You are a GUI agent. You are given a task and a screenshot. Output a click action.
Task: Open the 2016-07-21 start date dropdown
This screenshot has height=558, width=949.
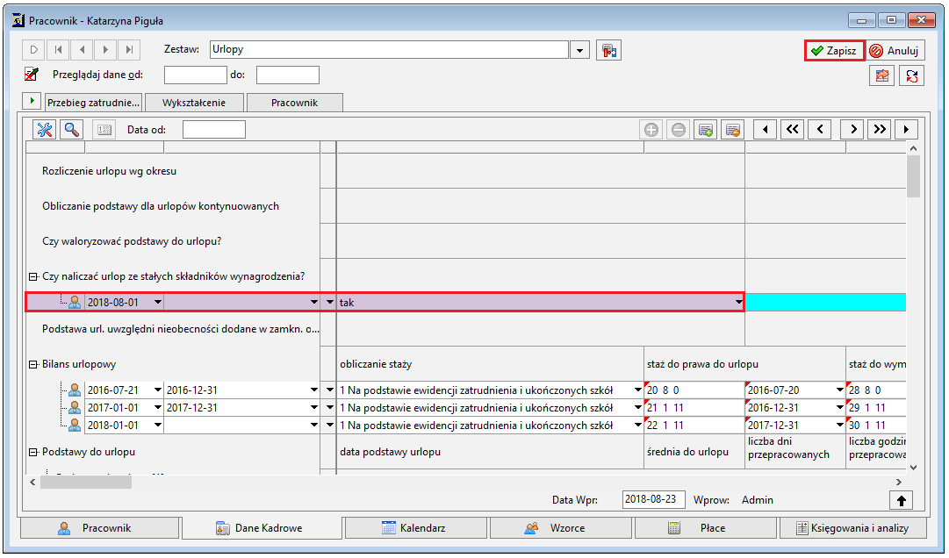(157, 390)
